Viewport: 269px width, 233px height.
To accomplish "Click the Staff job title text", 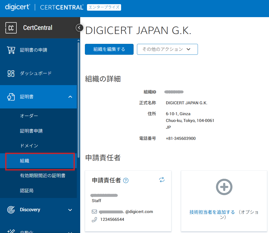I will (x=96, y=201).
